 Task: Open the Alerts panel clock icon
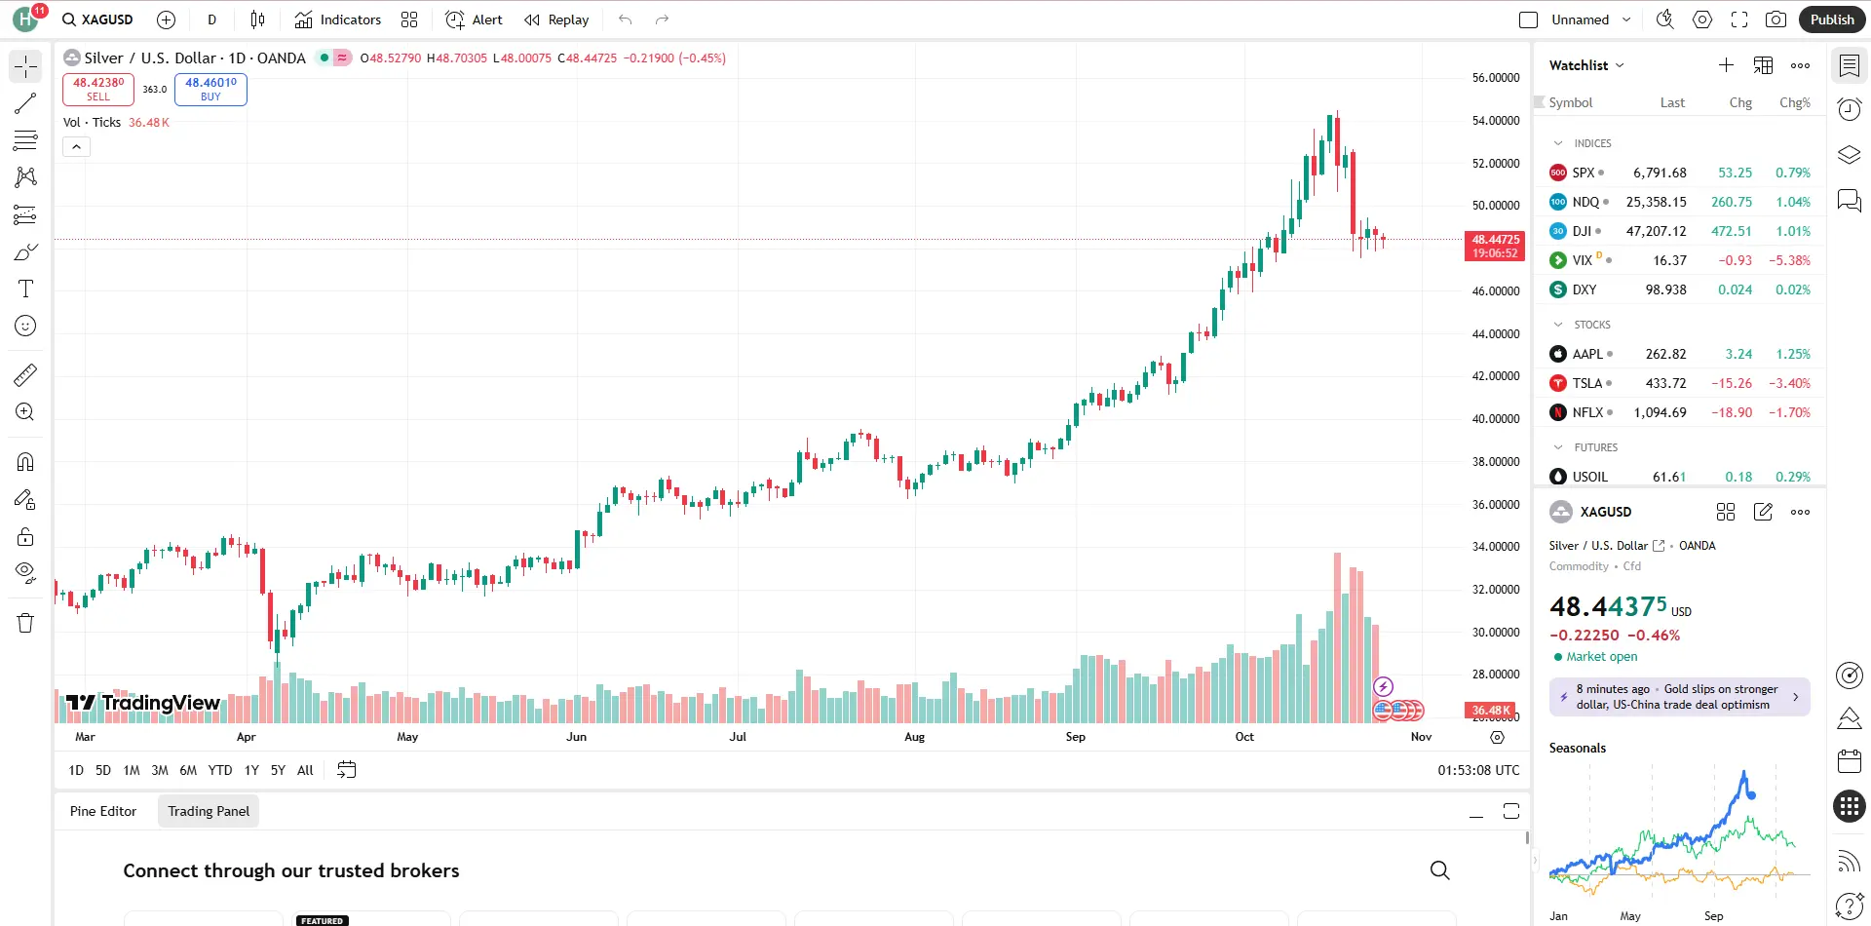(1849, 109)
